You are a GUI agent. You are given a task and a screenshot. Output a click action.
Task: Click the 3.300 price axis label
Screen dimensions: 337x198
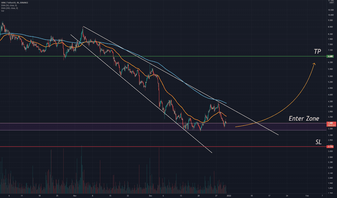(331, 129)
